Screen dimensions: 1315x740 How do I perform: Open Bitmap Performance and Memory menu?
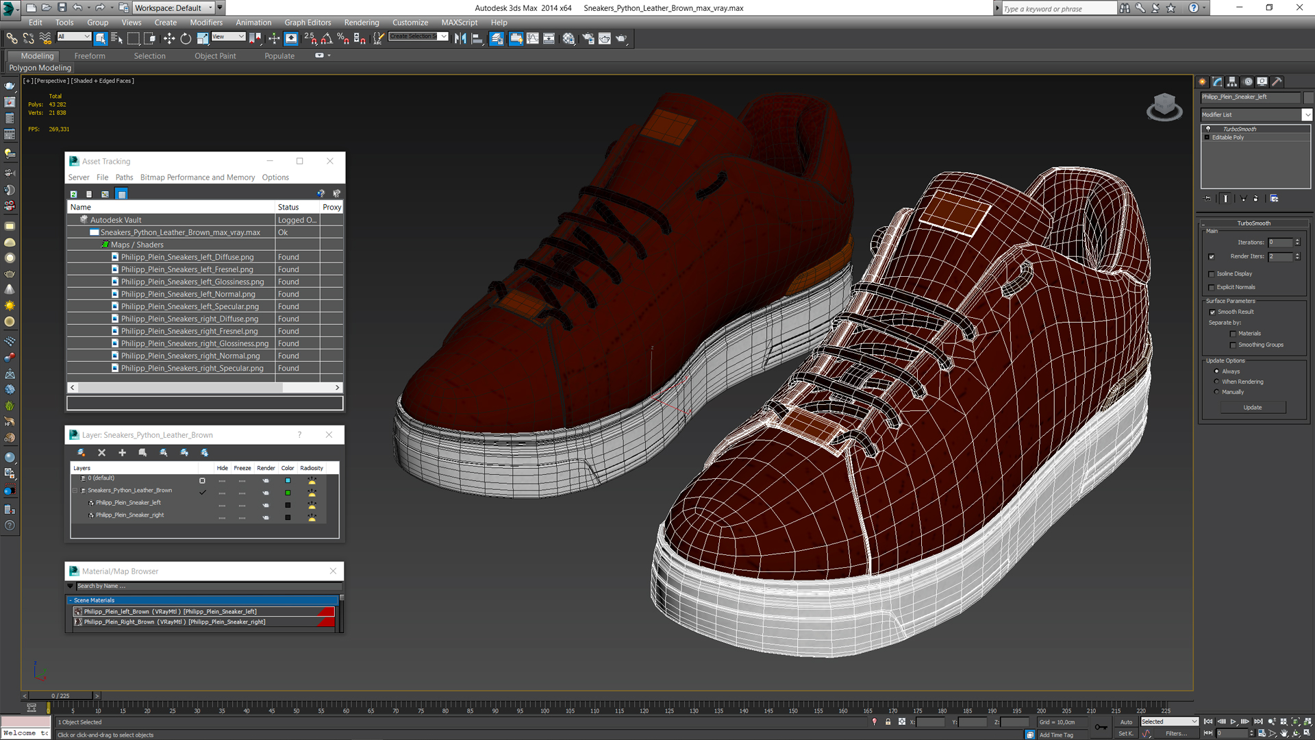pos(197,177)
